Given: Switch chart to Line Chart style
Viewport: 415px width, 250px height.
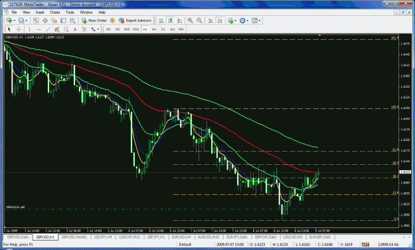Looking at the screenshot, I should pyautogui.click(x=180, y=21).
